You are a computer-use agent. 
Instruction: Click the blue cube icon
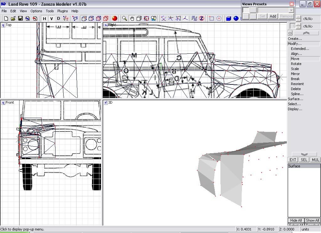[x=229, y=19]
